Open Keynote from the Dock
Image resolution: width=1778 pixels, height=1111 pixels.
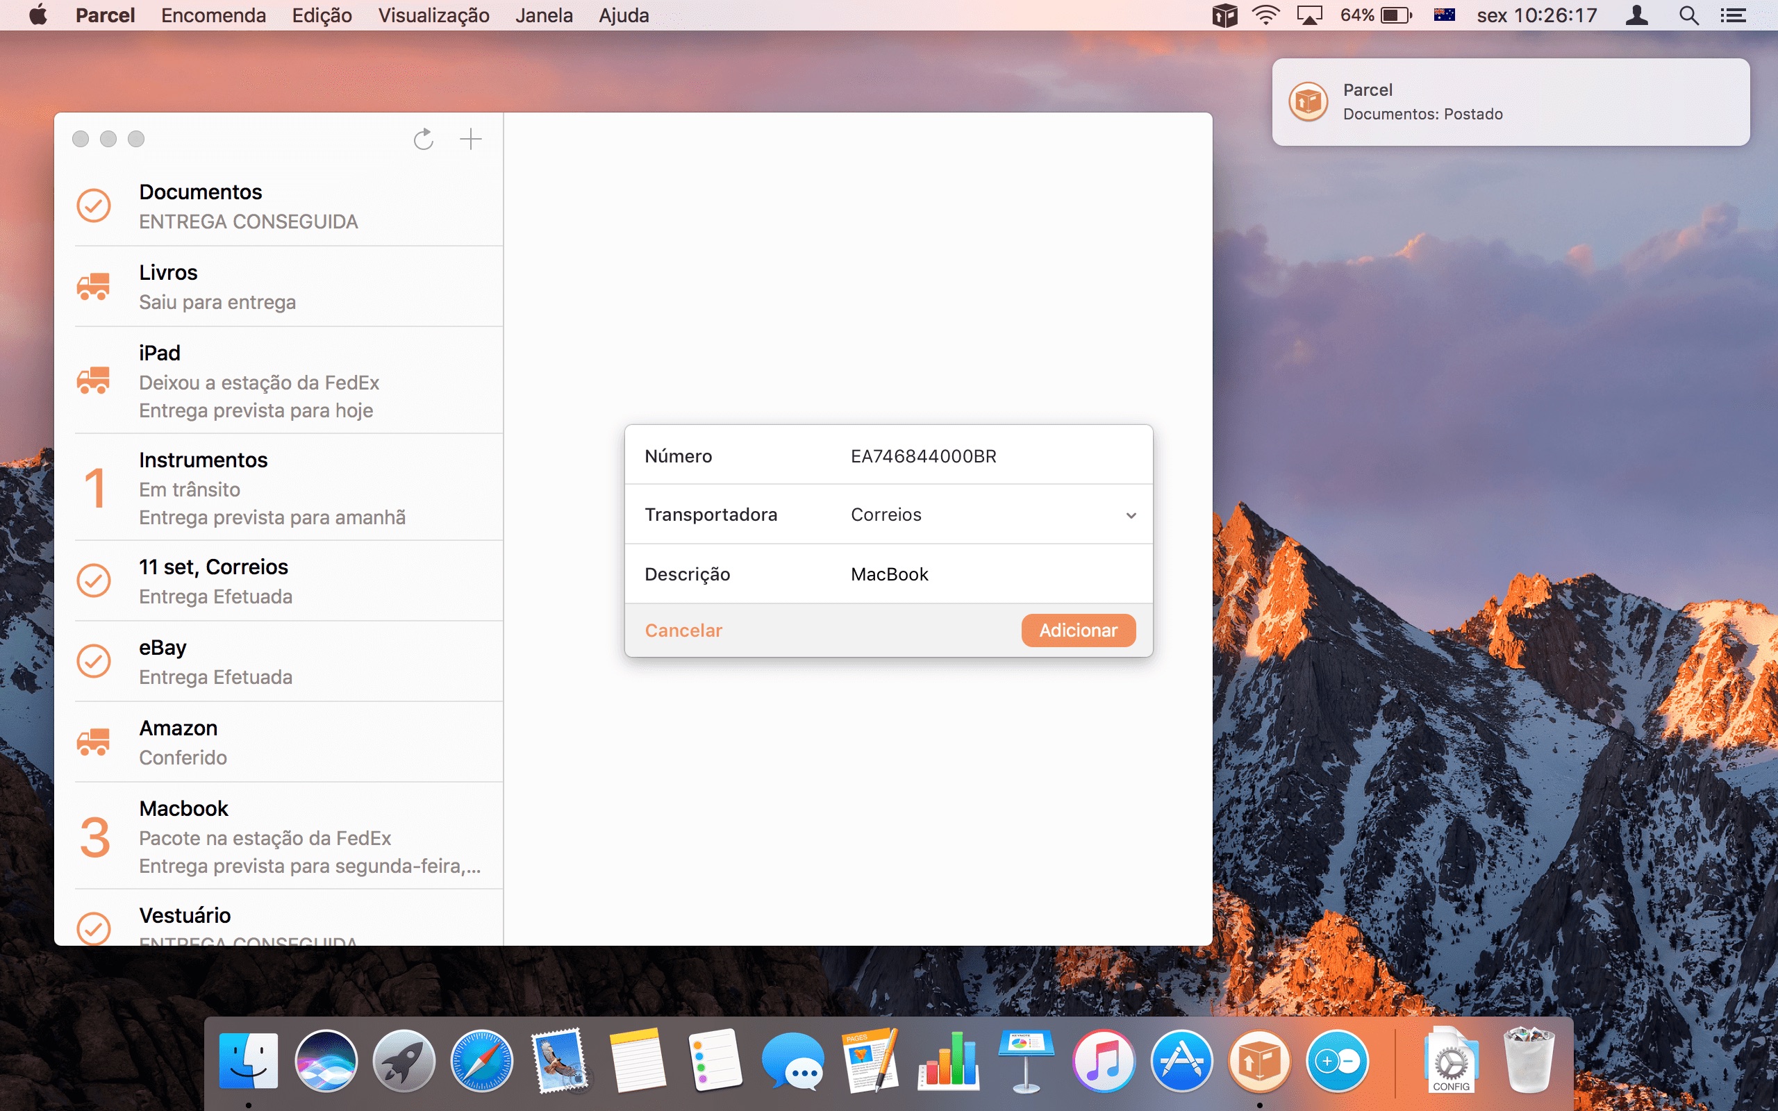1027,1061
